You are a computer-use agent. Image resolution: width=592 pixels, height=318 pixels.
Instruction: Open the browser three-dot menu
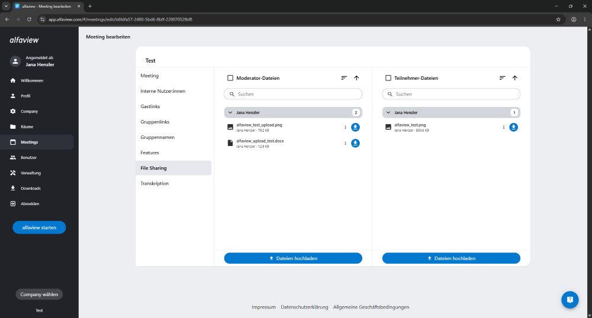click(x=585, y=20)
